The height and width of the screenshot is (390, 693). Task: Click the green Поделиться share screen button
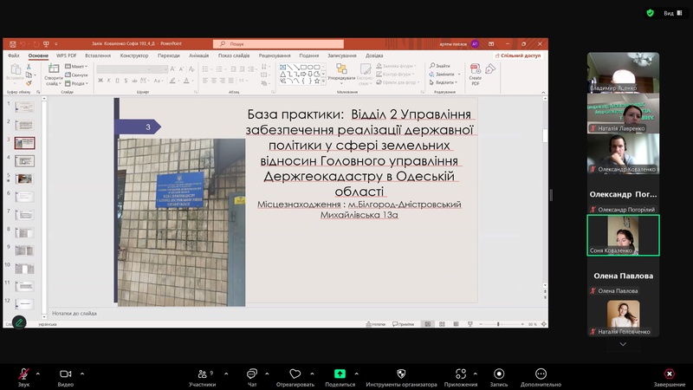pos(340,374)
